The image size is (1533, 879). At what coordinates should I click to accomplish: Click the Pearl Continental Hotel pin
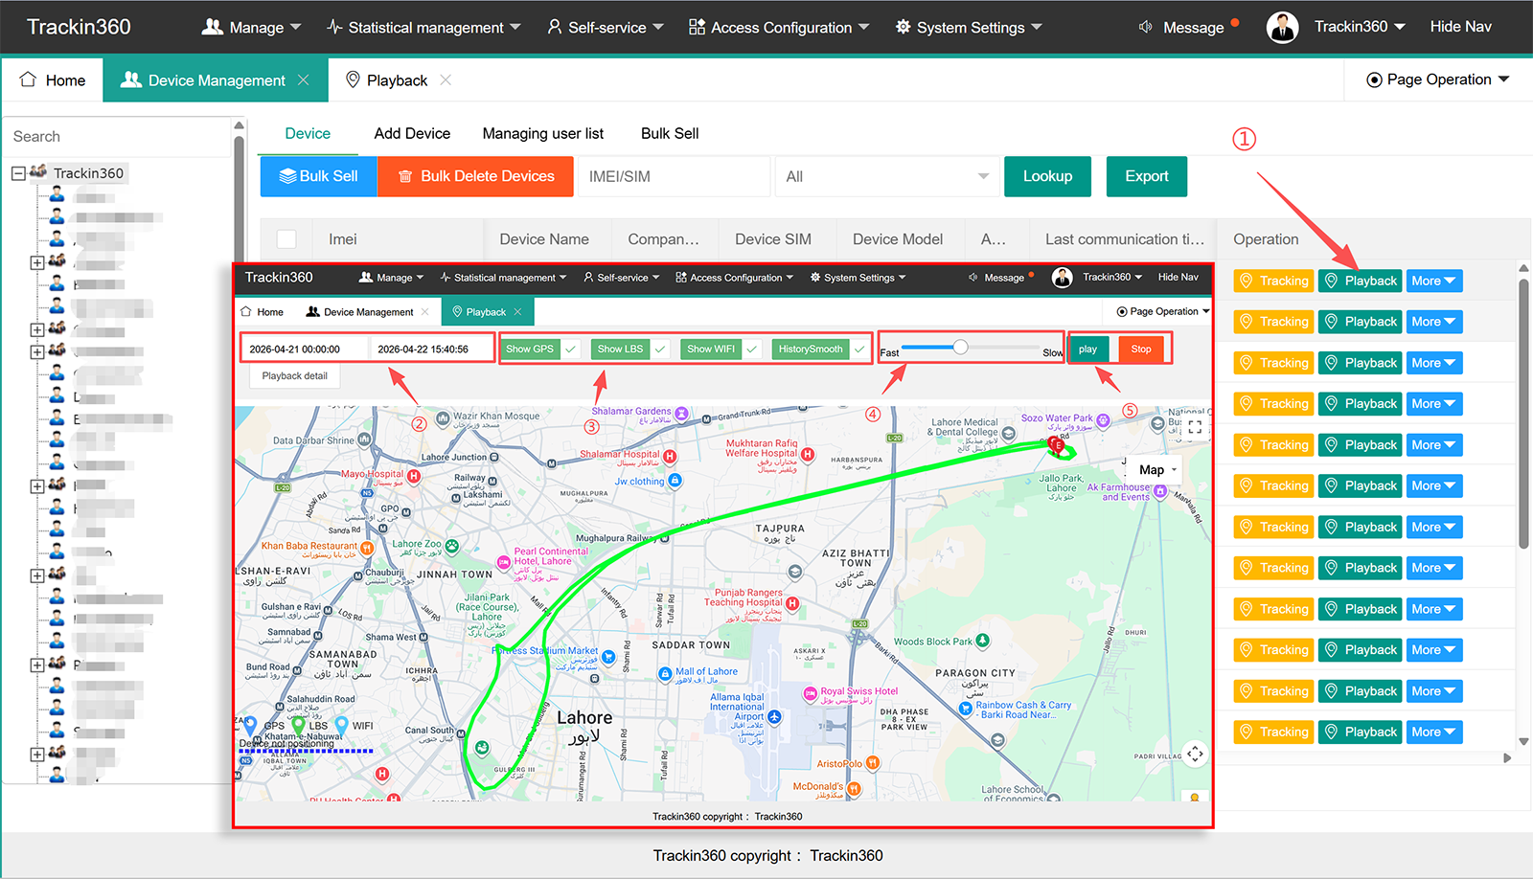coord(503,562)
